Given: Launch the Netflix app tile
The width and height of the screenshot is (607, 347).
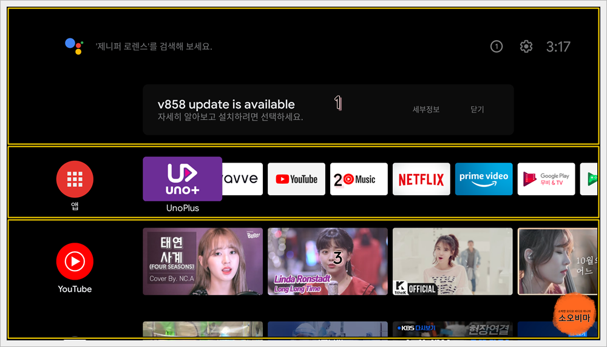Looking at the screenshot, I should click(x=421, y=179).
